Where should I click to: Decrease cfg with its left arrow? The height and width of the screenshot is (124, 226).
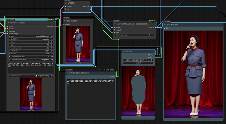click(9, 45)
